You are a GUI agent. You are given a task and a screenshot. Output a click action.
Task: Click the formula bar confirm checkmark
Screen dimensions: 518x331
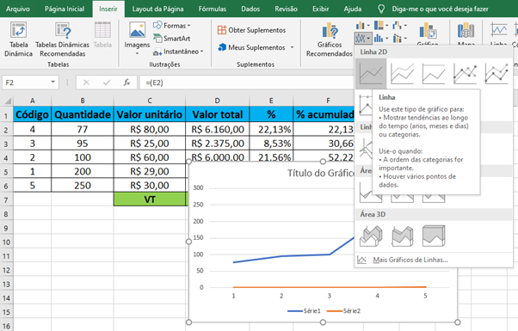click(x=107, y=83)
